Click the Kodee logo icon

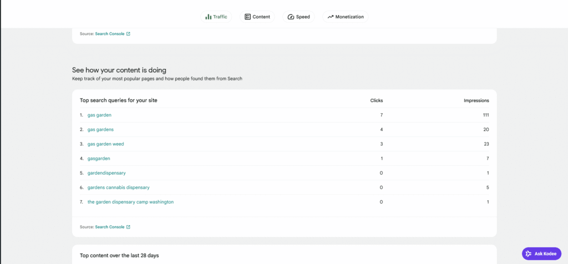click(529, 253)
